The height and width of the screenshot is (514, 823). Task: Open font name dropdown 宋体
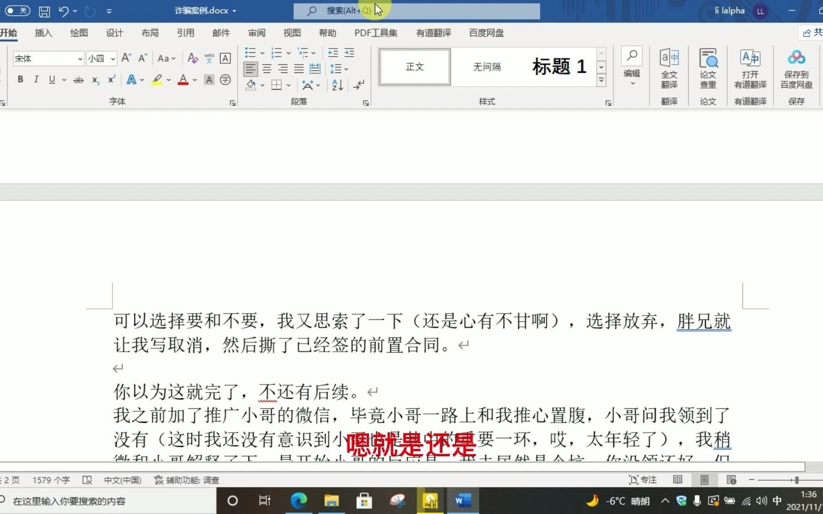[80, 59]
